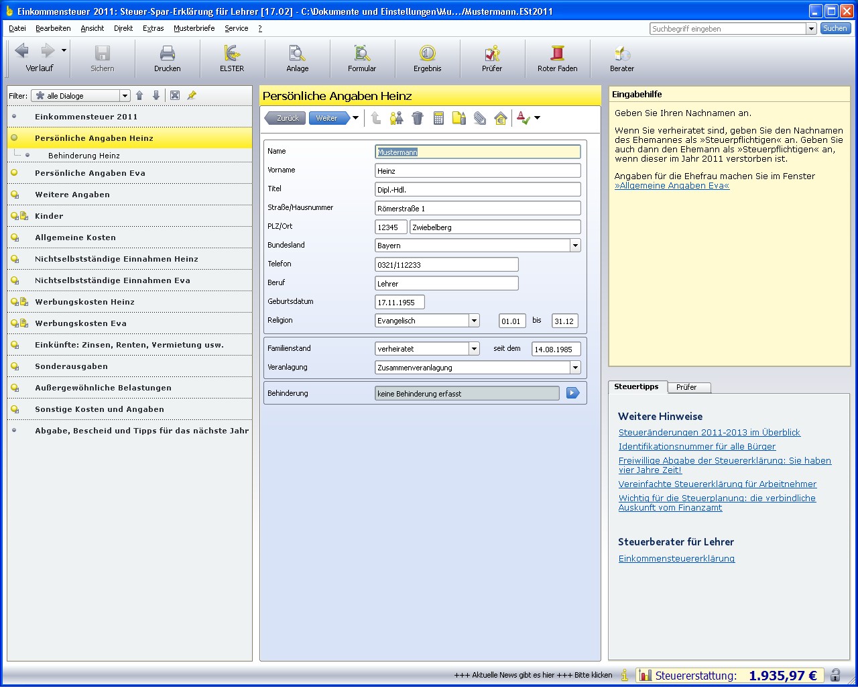Open the Bundesland dropdown

click(x=575, y=246)
